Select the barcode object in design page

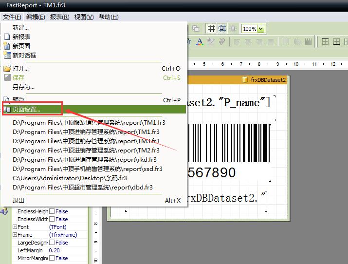pos(229,152)
